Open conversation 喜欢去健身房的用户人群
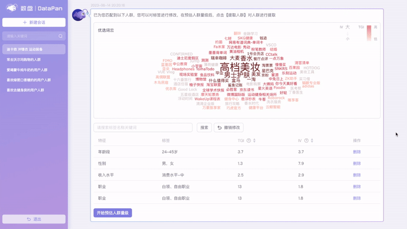 pos(25,90)
